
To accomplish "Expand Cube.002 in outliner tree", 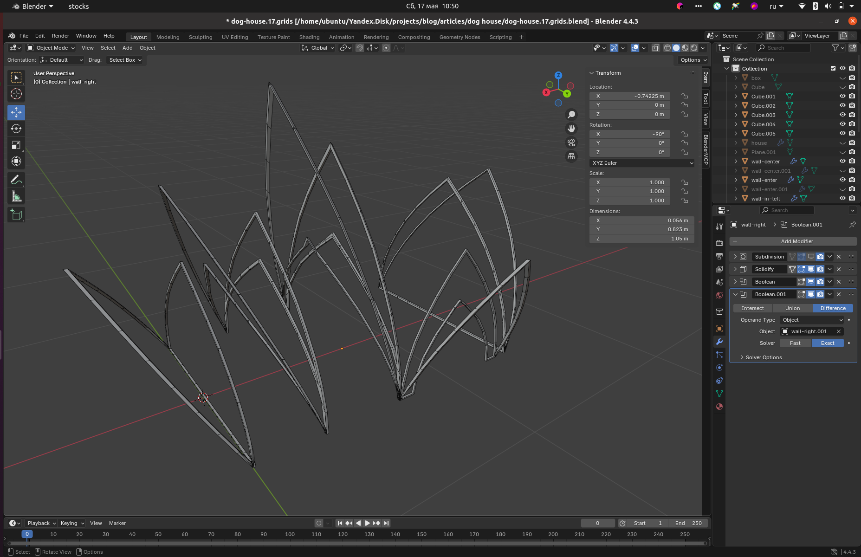I will 736,106.
